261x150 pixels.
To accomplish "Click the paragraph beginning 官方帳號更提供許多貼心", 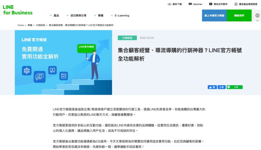I will (x=128, y=128).
